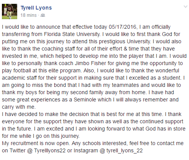Click the ampersand between effort and time
Screen dimensions: 189x160
tap(125, 49)
